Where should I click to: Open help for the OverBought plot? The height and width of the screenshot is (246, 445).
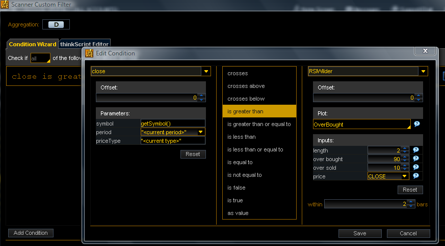coord(416,124)
